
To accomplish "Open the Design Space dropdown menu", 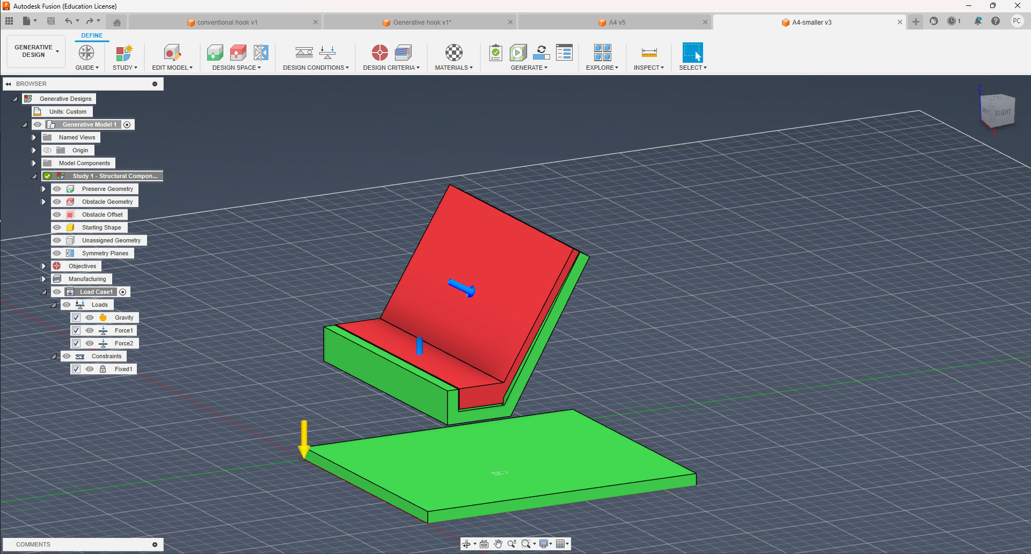I will click(236, 68).
